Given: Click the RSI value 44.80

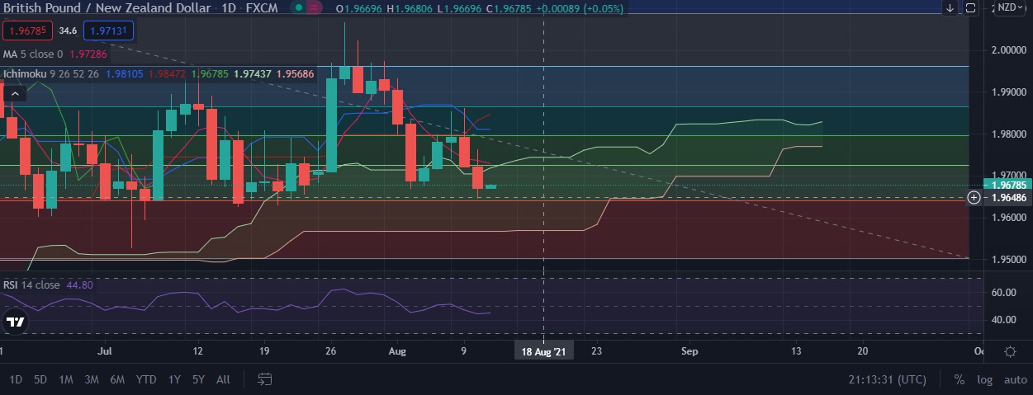Looking at the screenshot, I should tap(79, 285).
